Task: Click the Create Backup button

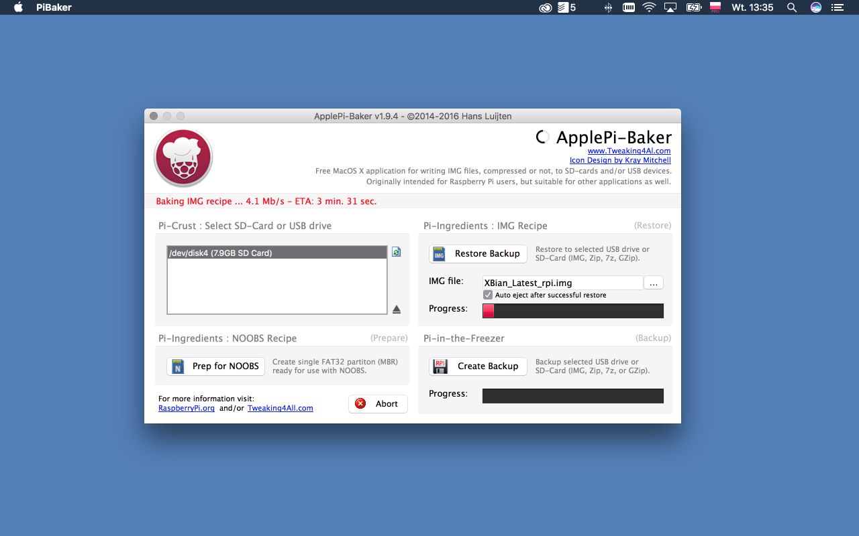Action: [x=478, y=366]
